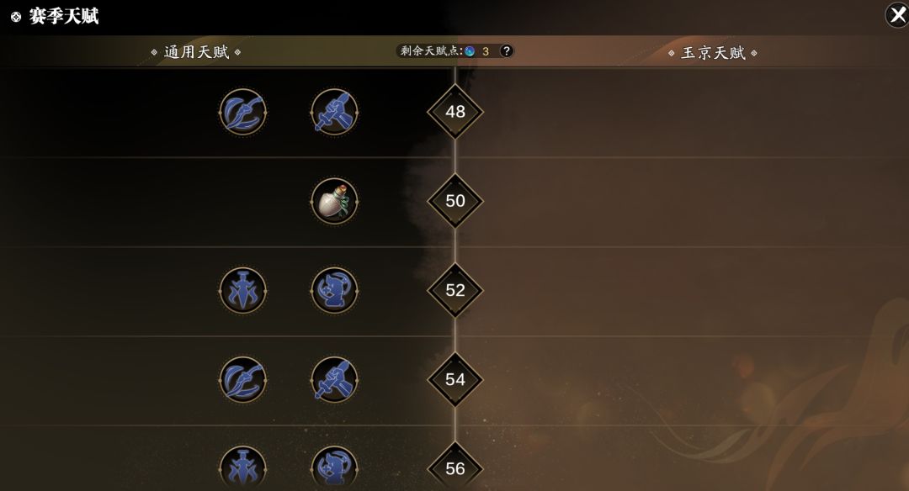Click the level 54 diamond marker
Image resolution: width=909 pixels, height=491 pixels.
pos(455,379)
